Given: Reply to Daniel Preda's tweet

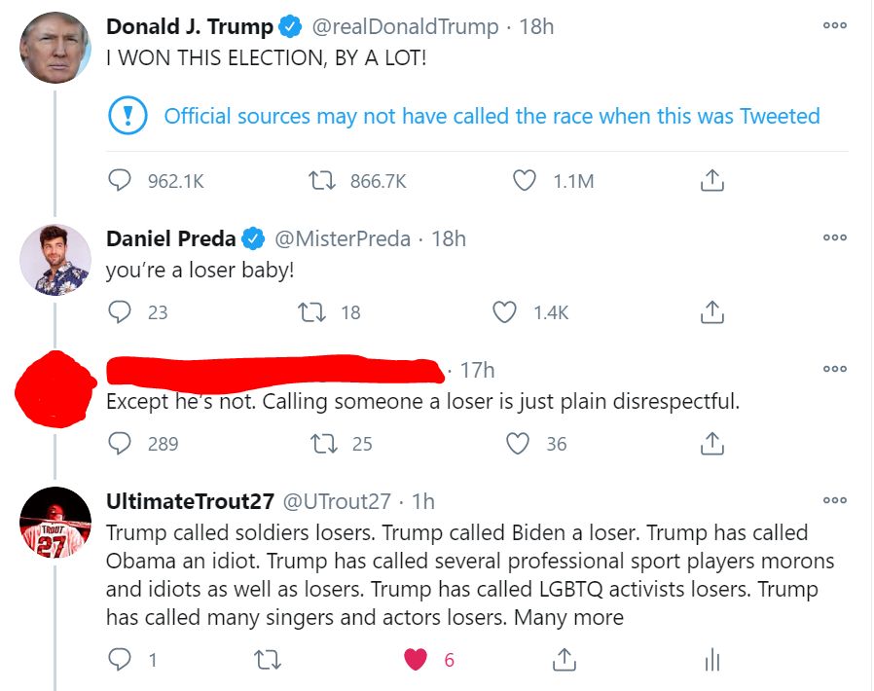Looking at the screenshot, I should [120, 311].
